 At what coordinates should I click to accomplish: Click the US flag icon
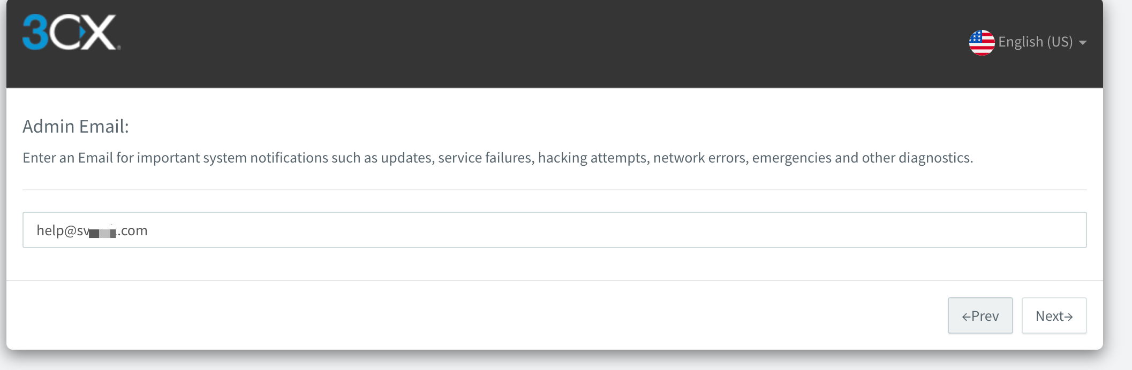[x=982, y=43]
